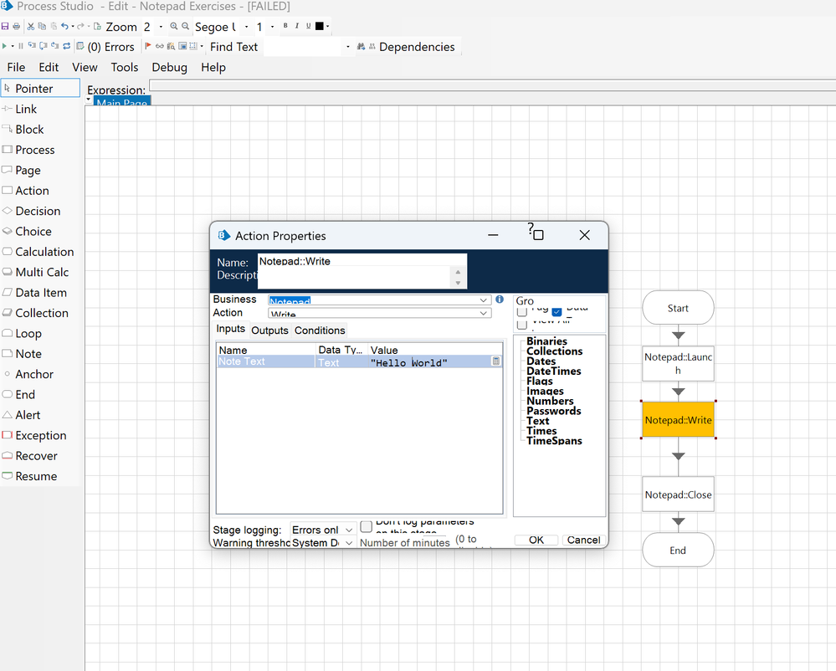
Task: Click the OK button
Action: [x=536, y=540]
